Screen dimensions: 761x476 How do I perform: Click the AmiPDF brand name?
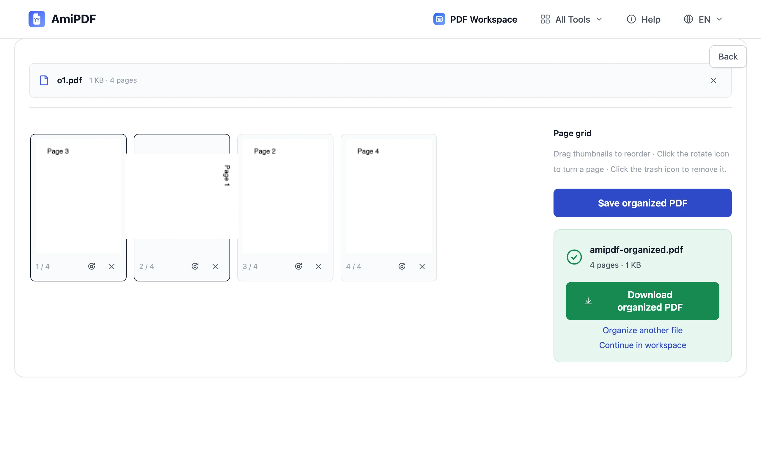coord(74,19)
